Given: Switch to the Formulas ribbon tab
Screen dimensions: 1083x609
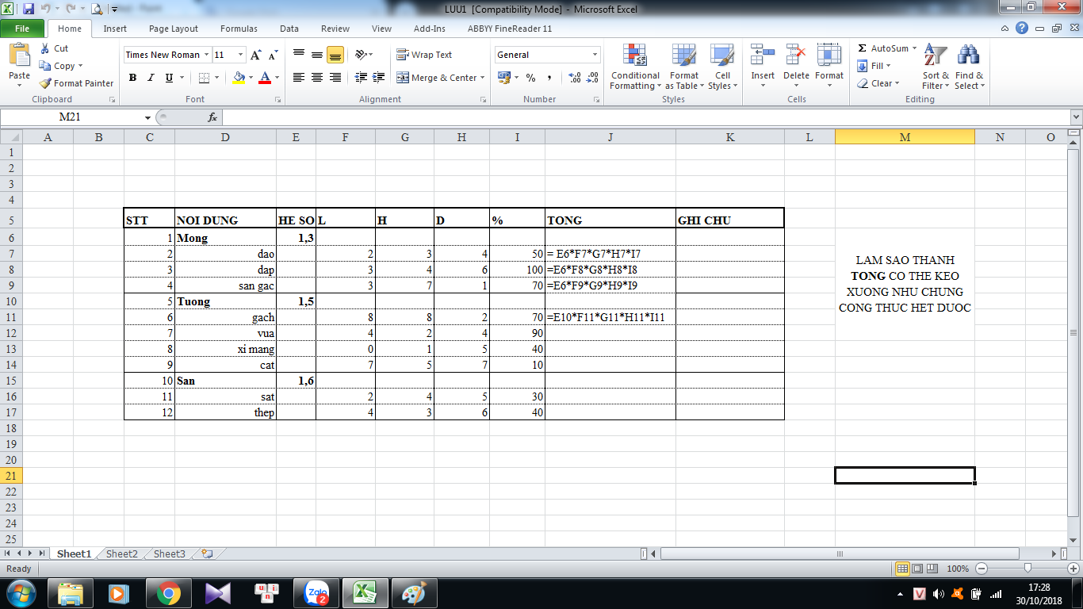Looking at the screenshot, I should pyautogui.click(x=239, y=29).
